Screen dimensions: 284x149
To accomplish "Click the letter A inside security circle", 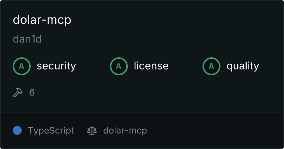I will click(22, 66).
